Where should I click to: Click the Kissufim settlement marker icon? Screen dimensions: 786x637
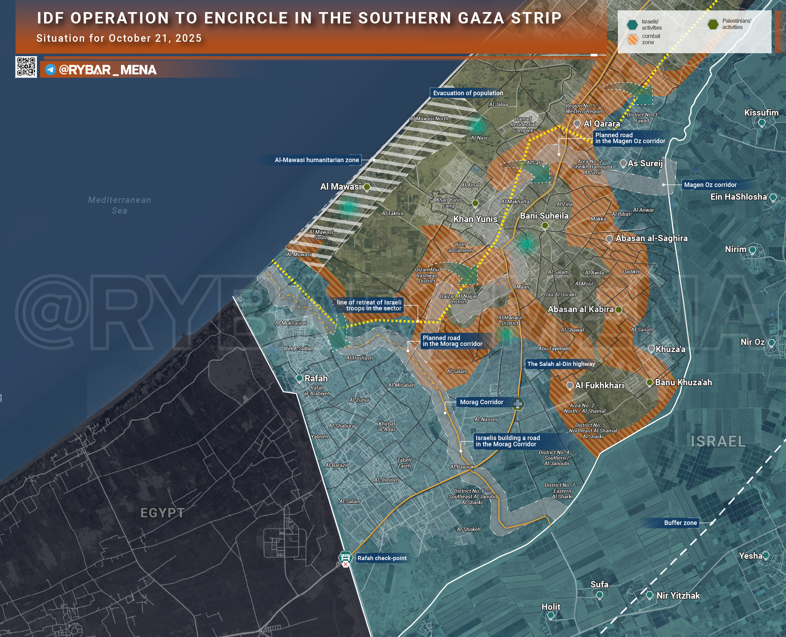[x=762, y=123]
